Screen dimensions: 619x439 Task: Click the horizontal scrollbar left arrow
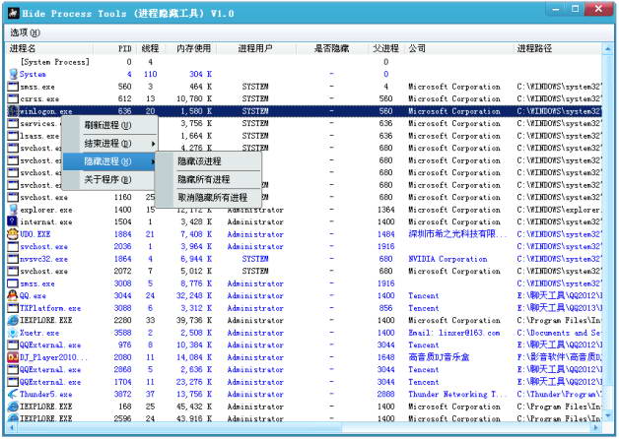12,427
